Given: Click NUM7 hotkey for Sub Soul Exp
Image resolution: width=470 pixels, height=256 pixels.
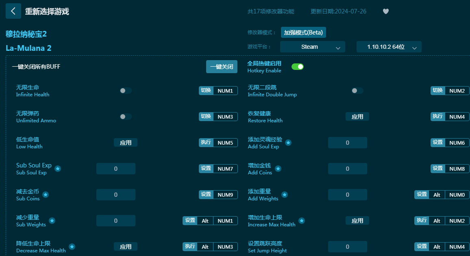Looking at the screenshot, I should (x=225, y=169).
